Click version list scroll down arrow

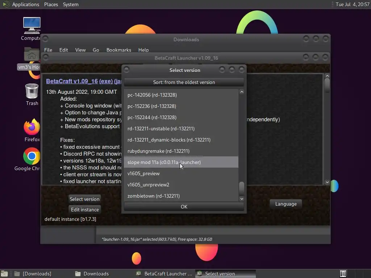coord(242,199)
